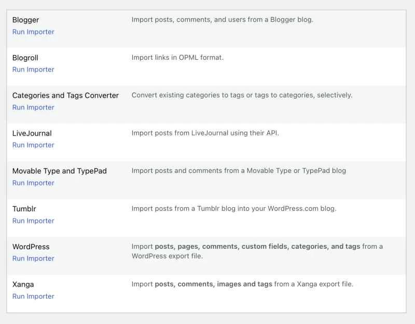Click the Tumblr importer description text

[236, 208]
